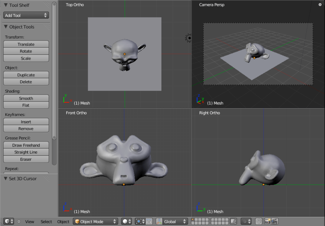
Task: Collapse header menus with the minus icon
Action: coord(19,222)
